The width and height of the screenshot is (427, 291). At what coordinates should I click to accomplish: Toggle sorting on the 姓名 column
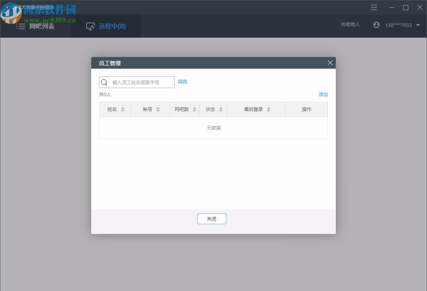[123, 109]
